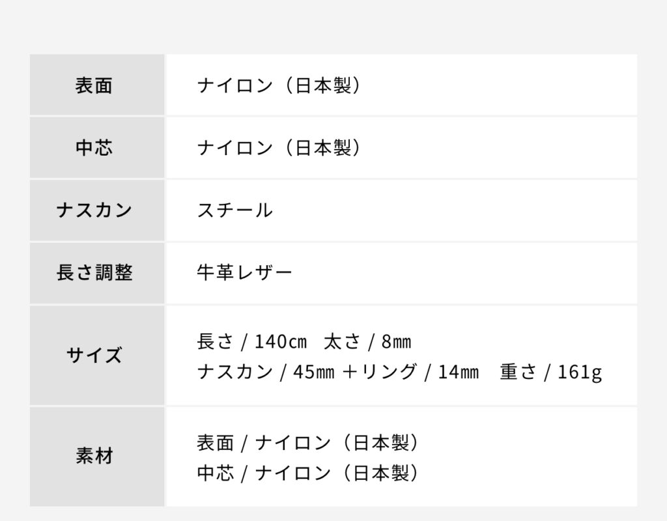Click the 表面 header cell
This screenshot has height=521, width=667.
coord(97,85)
